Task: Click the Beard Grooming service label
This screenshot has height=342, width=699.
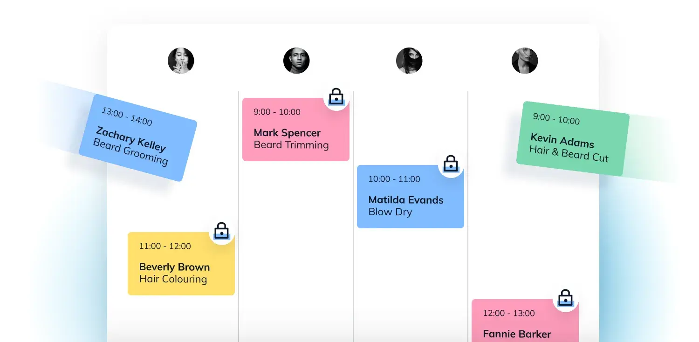Action: pyautogui.click(x=130, y=152)
